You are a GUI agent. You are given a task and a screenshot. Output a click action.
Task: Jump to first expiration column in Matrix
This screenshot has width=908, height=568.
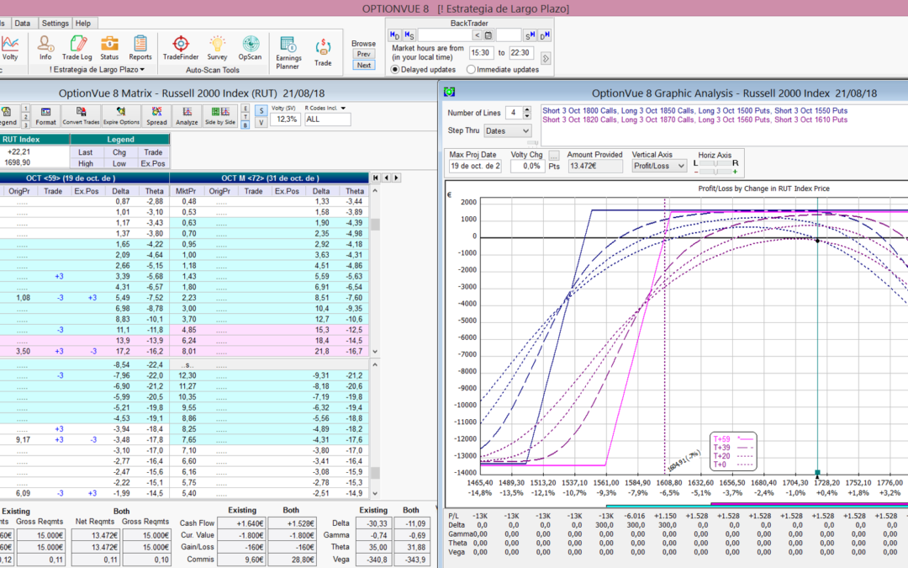point(376,178)
